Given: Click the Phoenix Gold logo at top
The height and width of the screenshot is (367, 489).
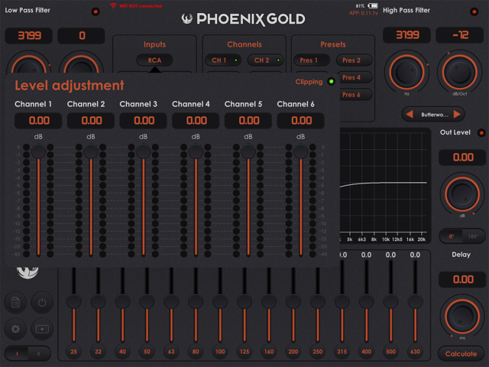Looking at the screenshot, I should click(243, 19).
